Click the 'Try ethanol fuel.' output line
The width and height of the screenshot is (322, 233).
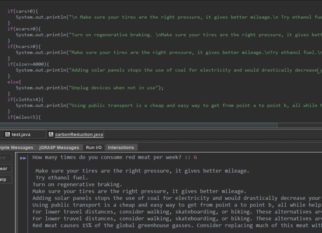(62, 178)
